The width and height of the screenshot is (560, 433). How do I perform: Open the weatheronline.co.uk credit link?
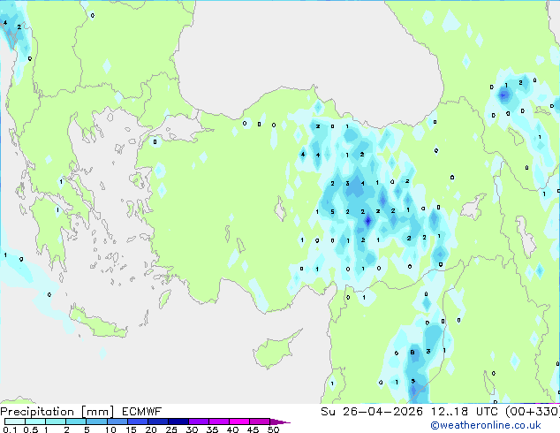pyautogui.click(x=486, y=425)
